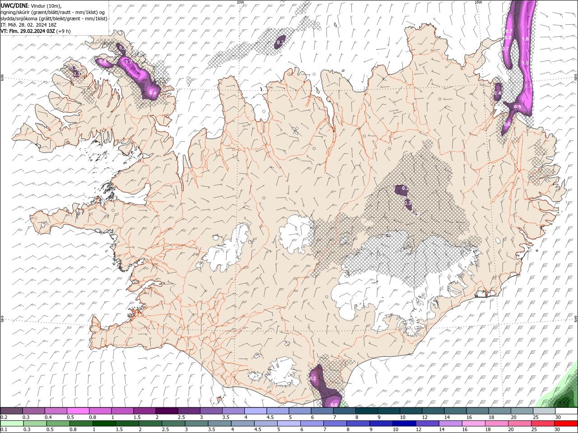
Task: Select the dark teal 8 snow swatch
Action: pyautogui.click(x=366, y=411)
